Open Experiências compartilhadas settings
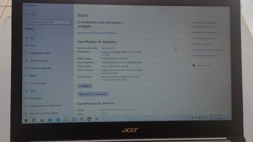 pos(41,113)
